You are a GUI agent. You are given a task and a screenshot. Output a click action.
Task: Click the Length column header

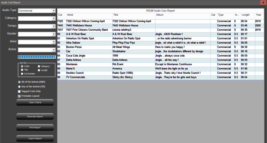(248, 15)
